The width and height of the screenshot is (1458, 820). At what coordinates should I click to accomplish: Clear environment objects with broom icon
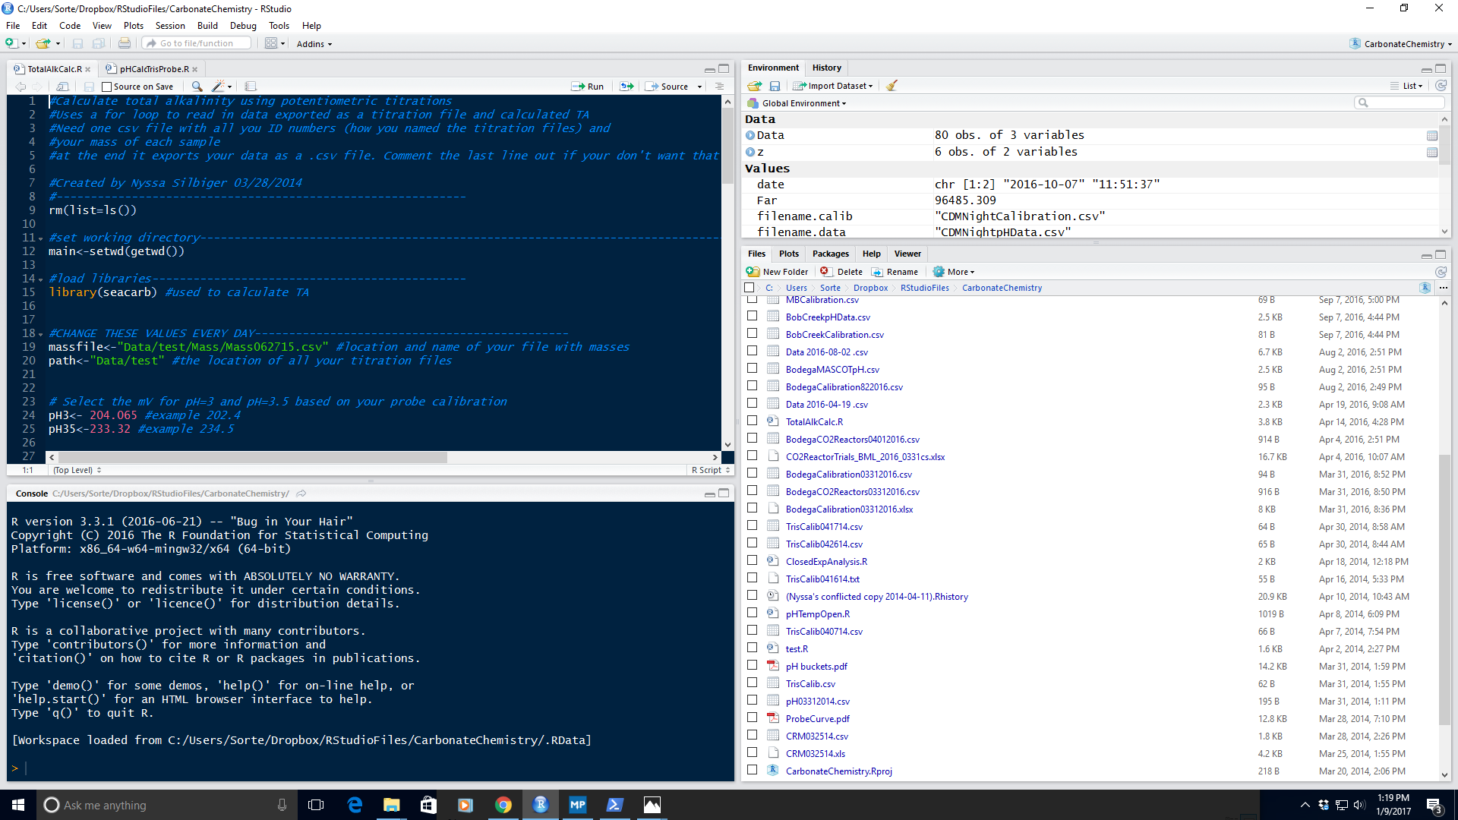click(x=892, y=86)
